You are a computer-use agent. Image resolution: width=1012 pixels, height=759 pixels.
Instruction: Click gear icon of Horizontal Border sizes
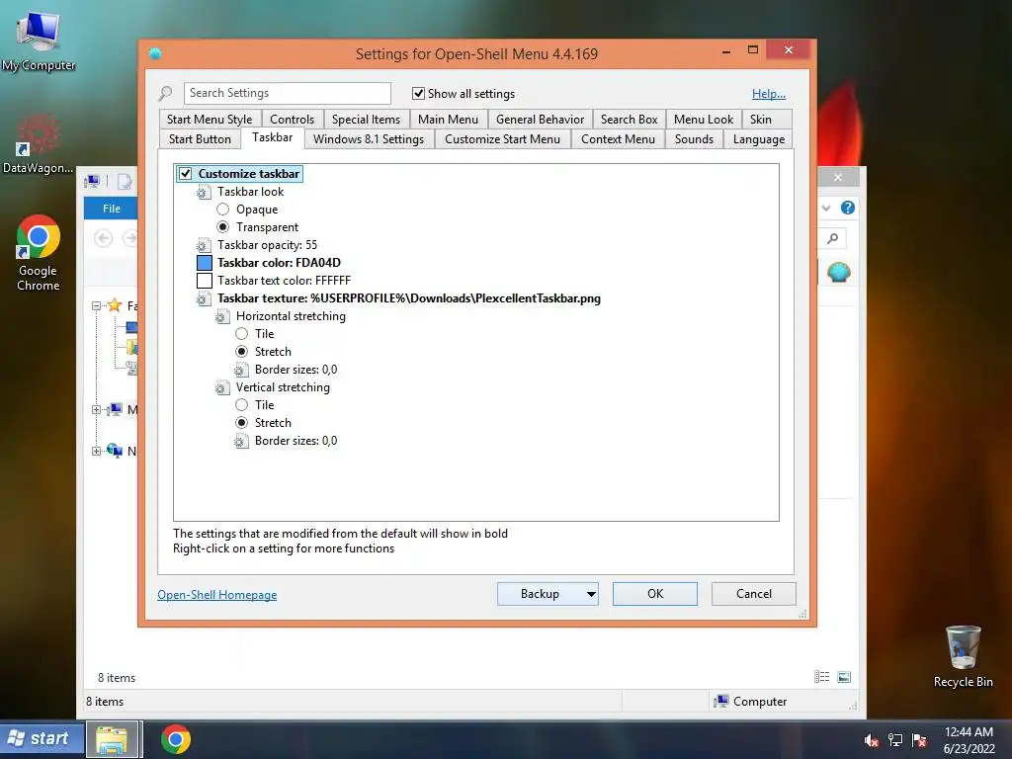coord(241,370)
